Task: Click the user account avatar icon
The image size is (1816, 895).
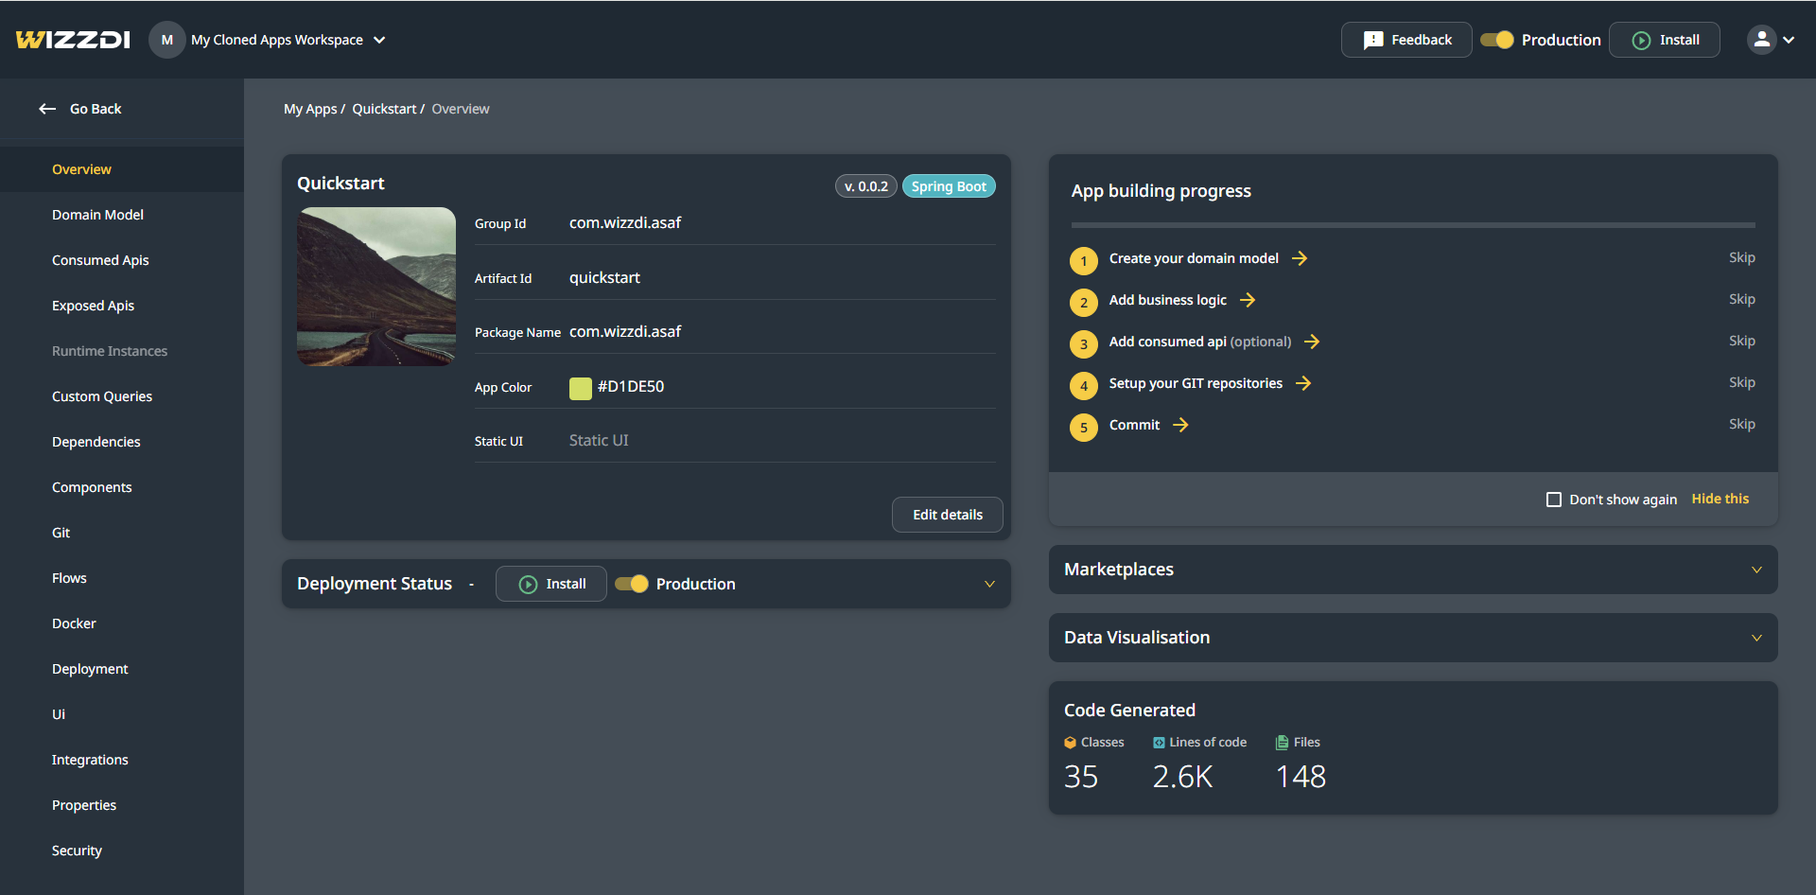Action: [1761, 40]
